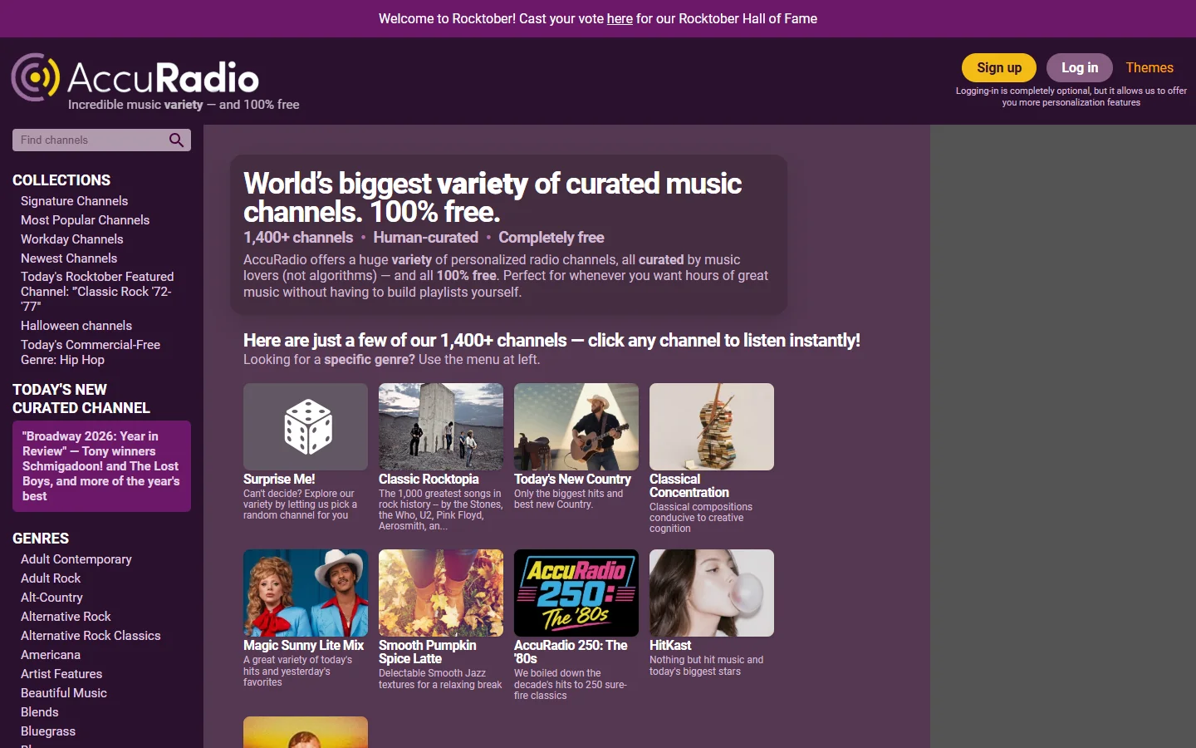Select the Beautiful Music genre
This screenshot has width=1196, height=748.
click(x=64, y=693)
